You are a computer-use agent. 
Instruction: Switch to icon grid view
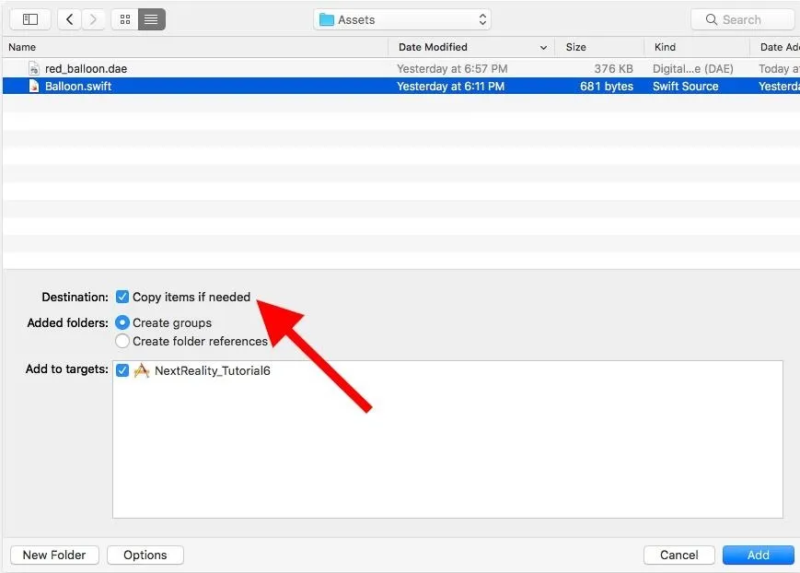coord(125,19)
